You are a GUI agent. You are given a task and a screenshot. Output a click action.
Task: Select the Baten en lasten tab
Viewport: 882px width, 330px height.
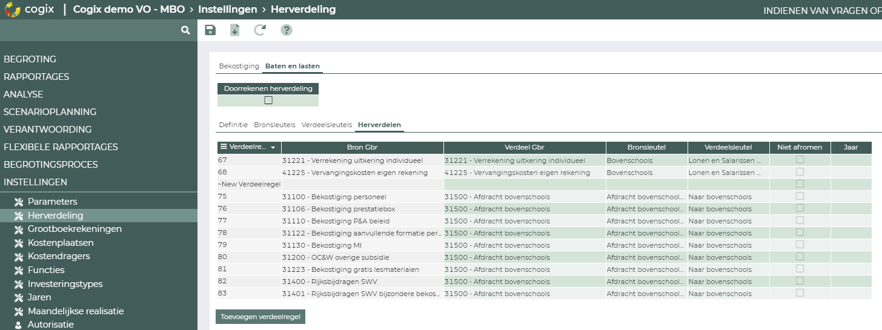point(293,66)
